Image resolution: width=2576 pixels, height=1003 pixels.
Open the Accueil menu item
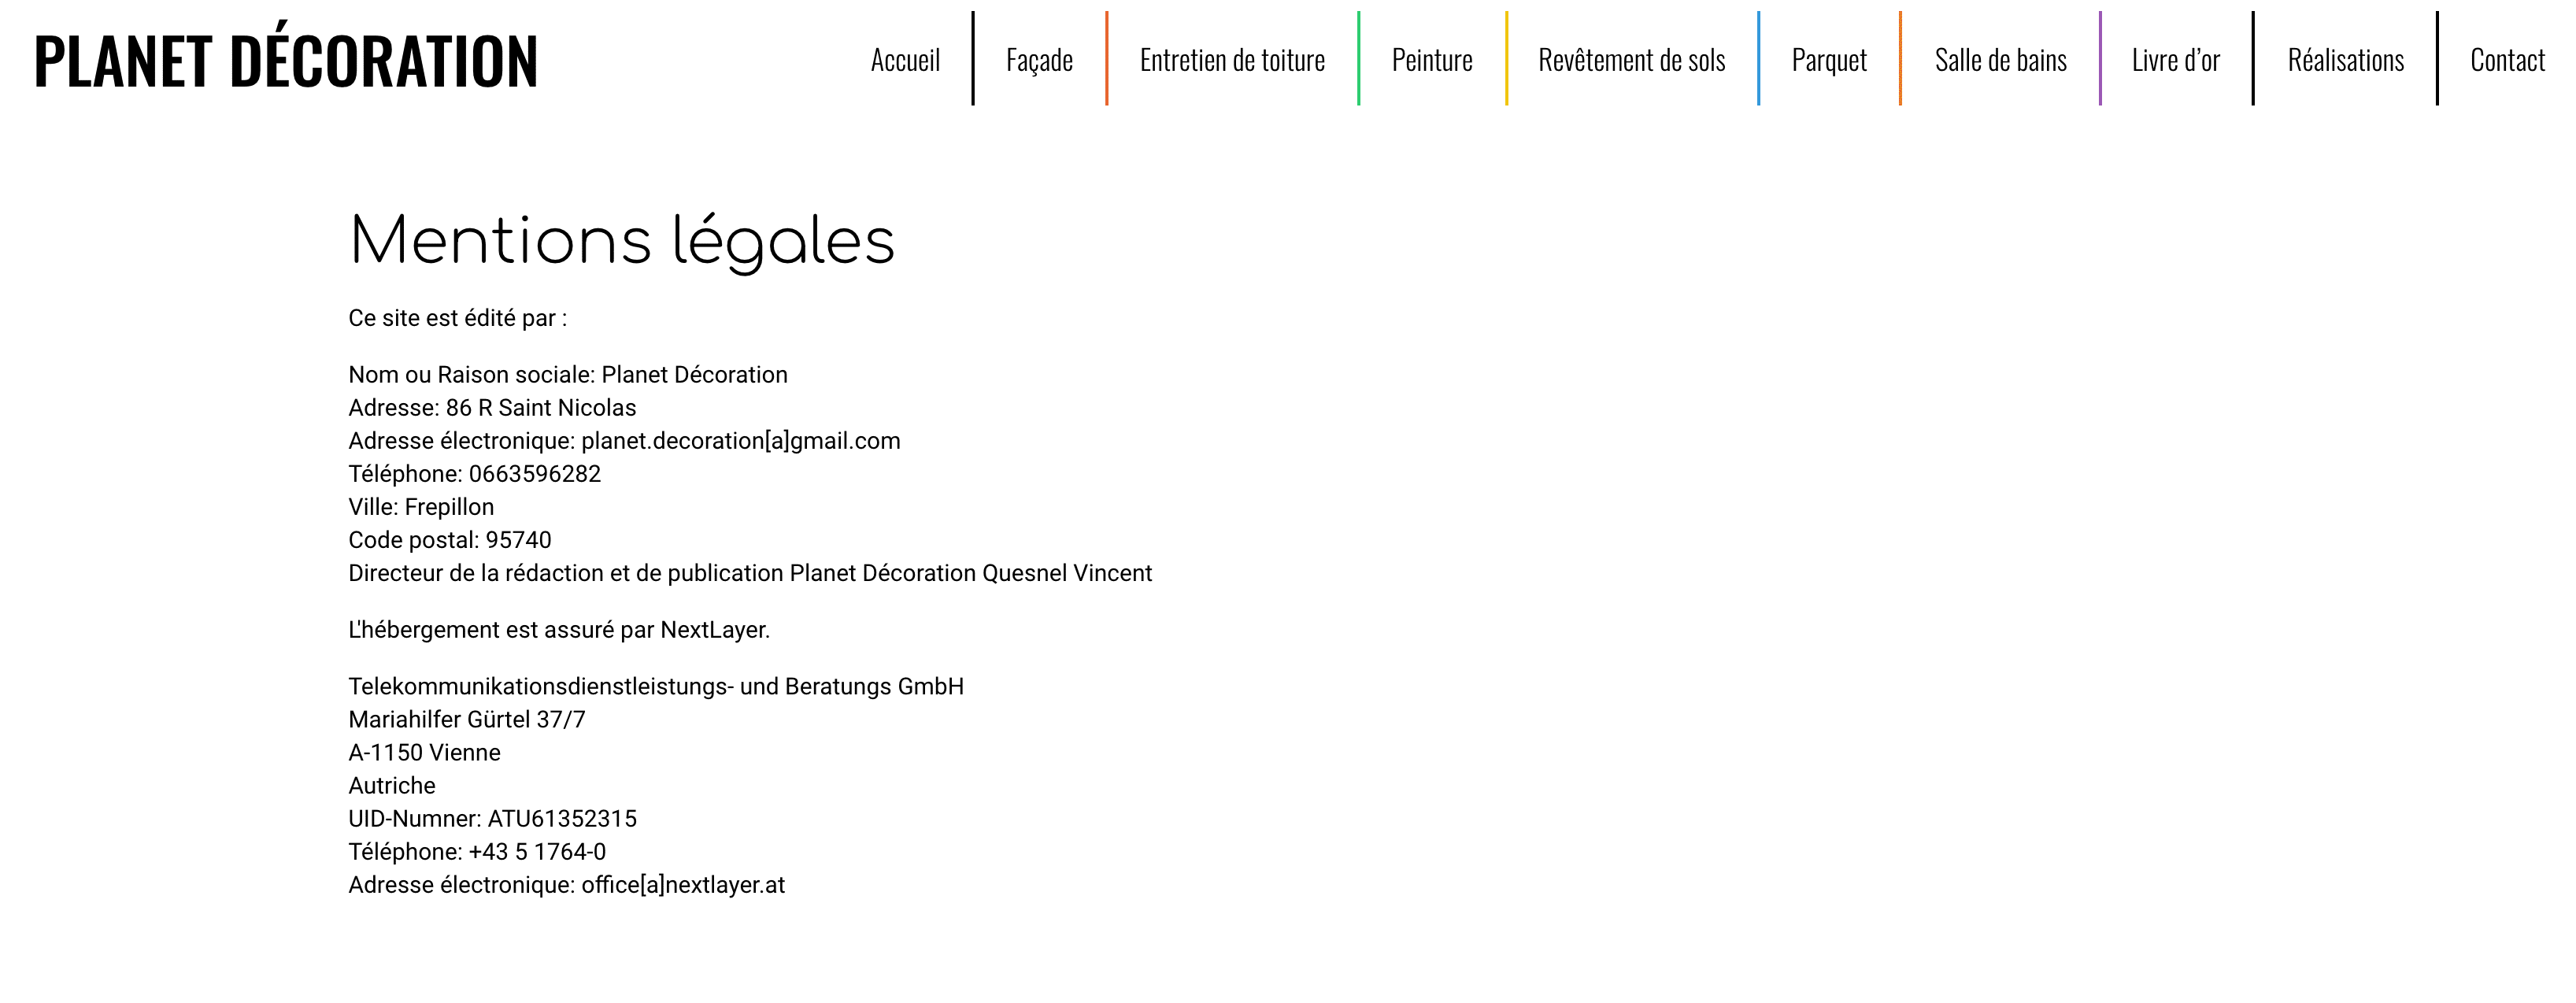coord(905,61)
